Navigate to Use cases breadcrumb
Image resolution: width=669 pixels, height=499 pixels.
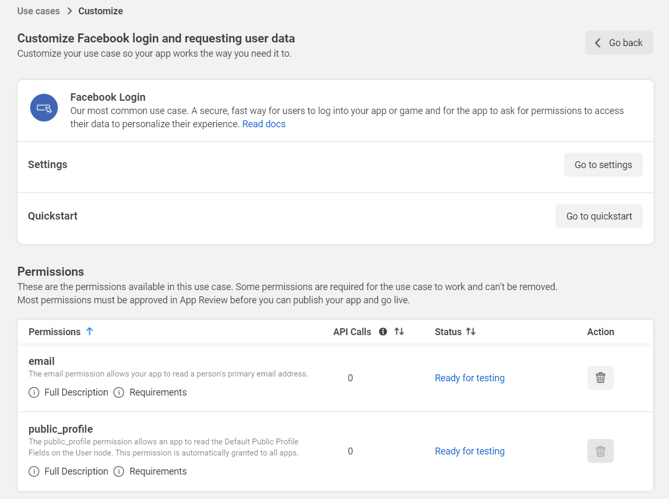[38, 11]
